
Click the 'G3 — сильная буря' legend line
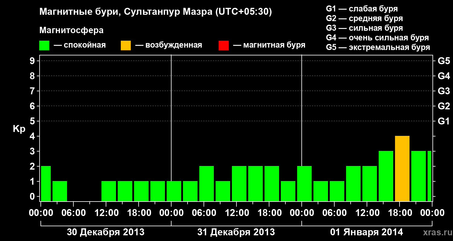pos(365,28)
